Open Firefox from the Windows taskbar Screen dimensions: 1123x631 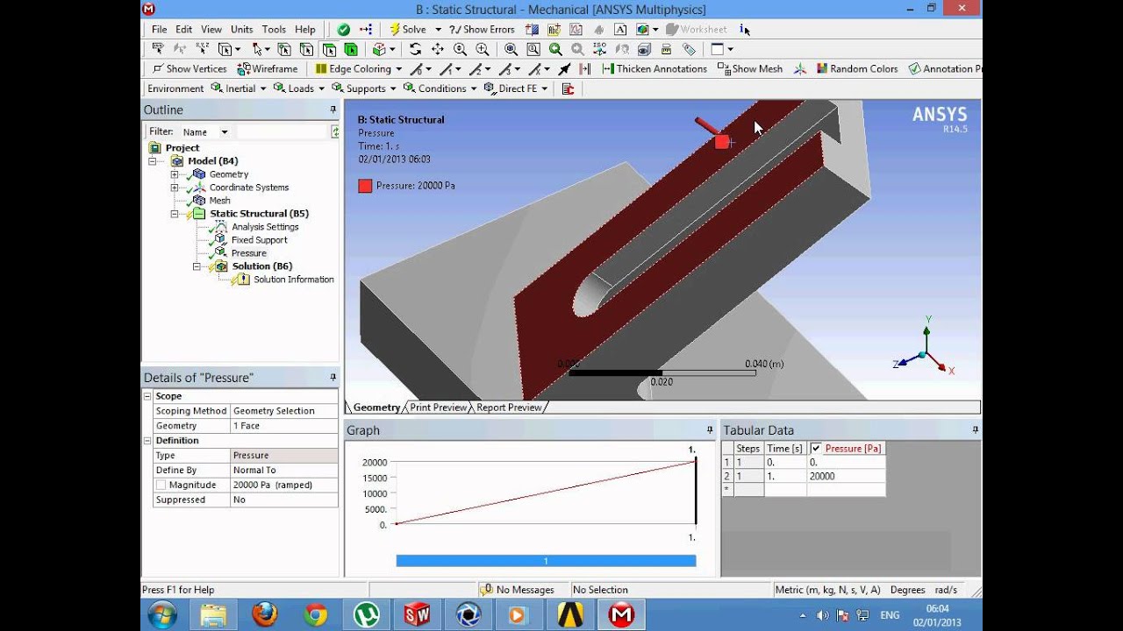pyautogui.click(x=264, y=615)
